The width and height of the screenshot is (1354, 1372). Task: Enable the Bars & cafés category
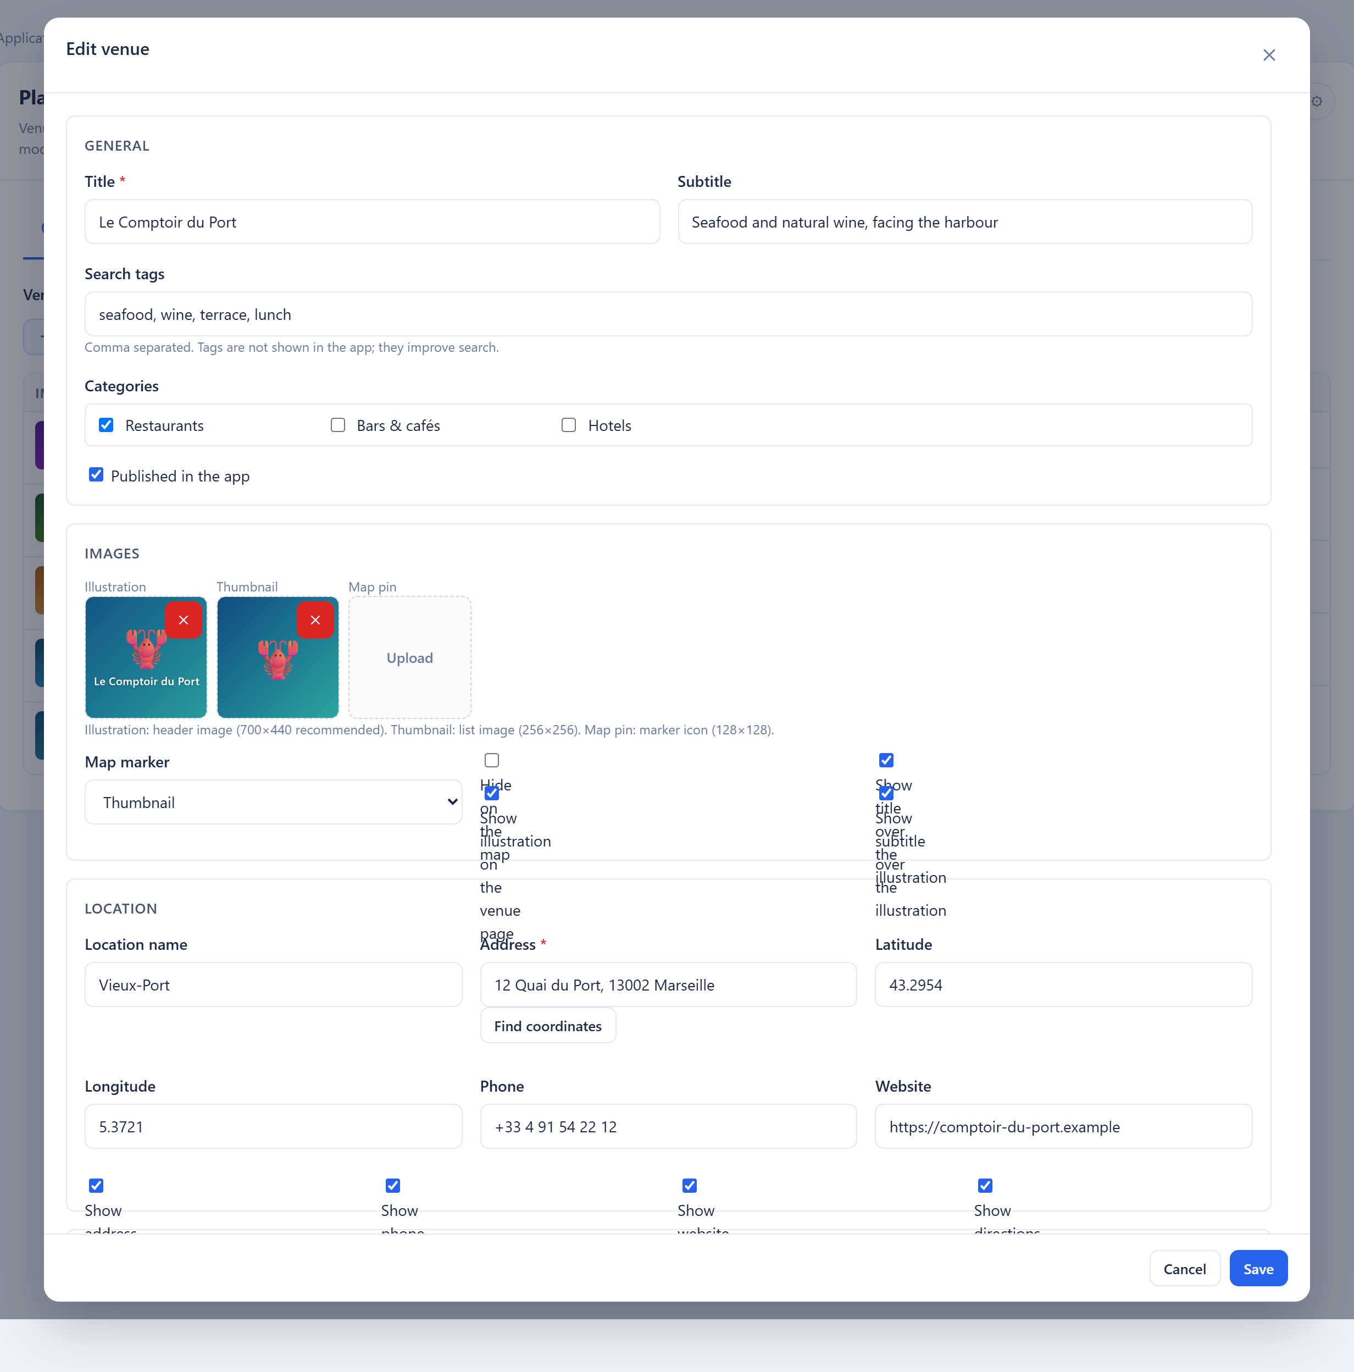(338, 425)
